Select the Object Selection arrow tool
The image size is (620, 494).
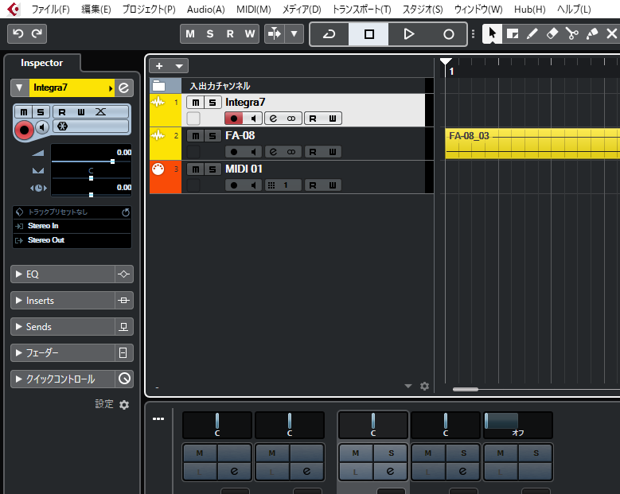click(x=493, y=33)
